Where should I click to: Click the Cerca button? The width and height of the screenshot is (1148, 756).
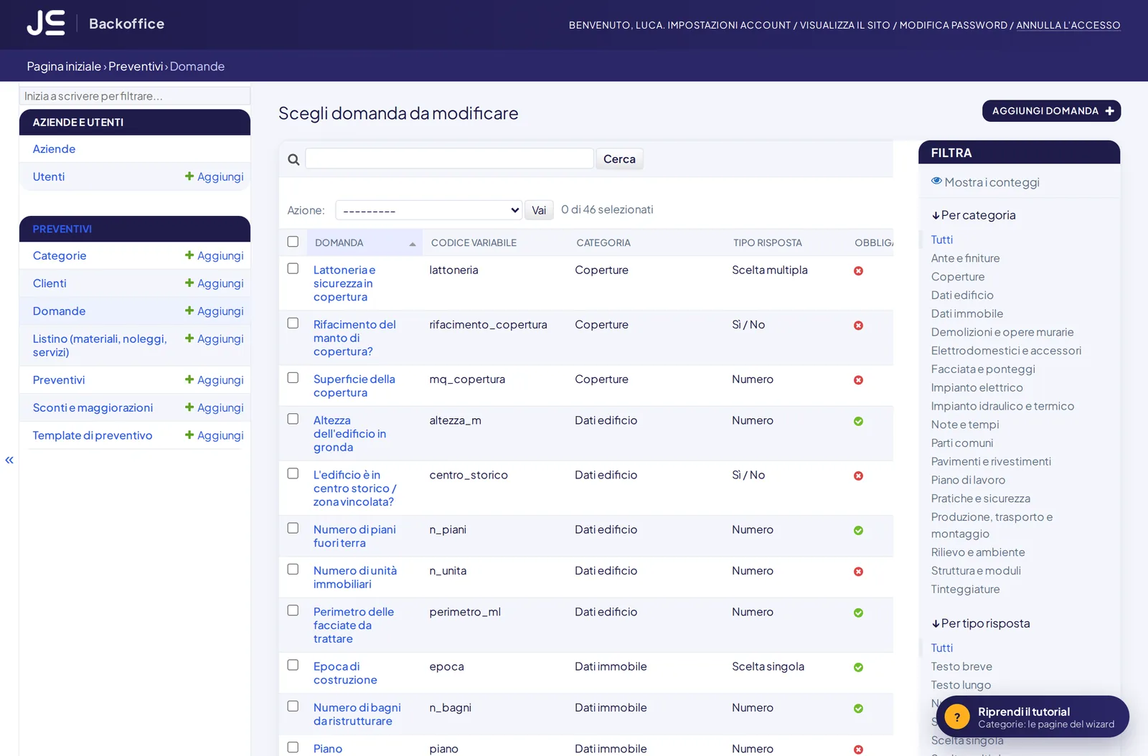619,159
